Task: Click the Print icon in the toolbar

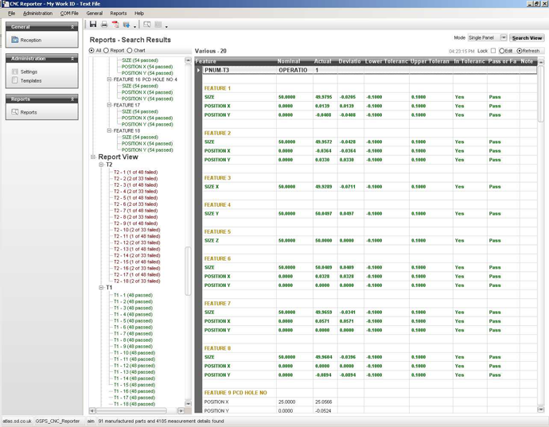Action: (x=104, y=25)
